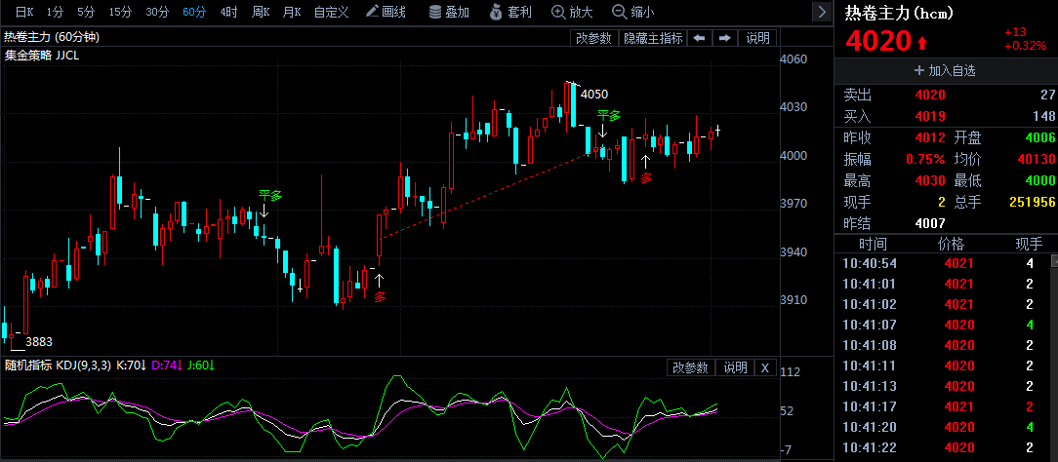Switch to 15分 timeframe tab

coord(120,12)
